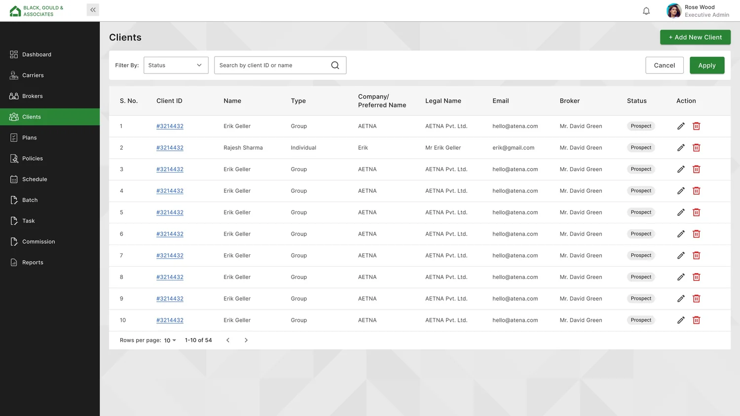Image resolution: width=740 pixels, height=416 pixels.
Task: Open notifications bell
Action: [646, 11]
